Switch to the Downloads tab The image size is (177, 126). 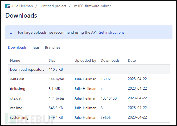(x=17, y=47)
